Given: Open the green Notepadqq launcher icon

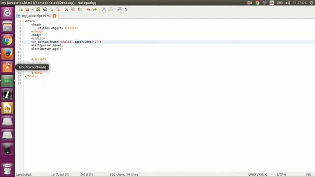Looking at the screenshot, I should click(7, 81).
